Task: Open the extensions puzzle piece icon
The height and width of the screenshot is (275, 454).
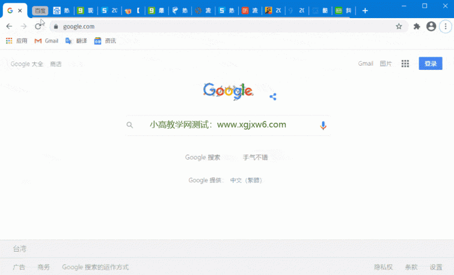Action: [x=417, y=26]
